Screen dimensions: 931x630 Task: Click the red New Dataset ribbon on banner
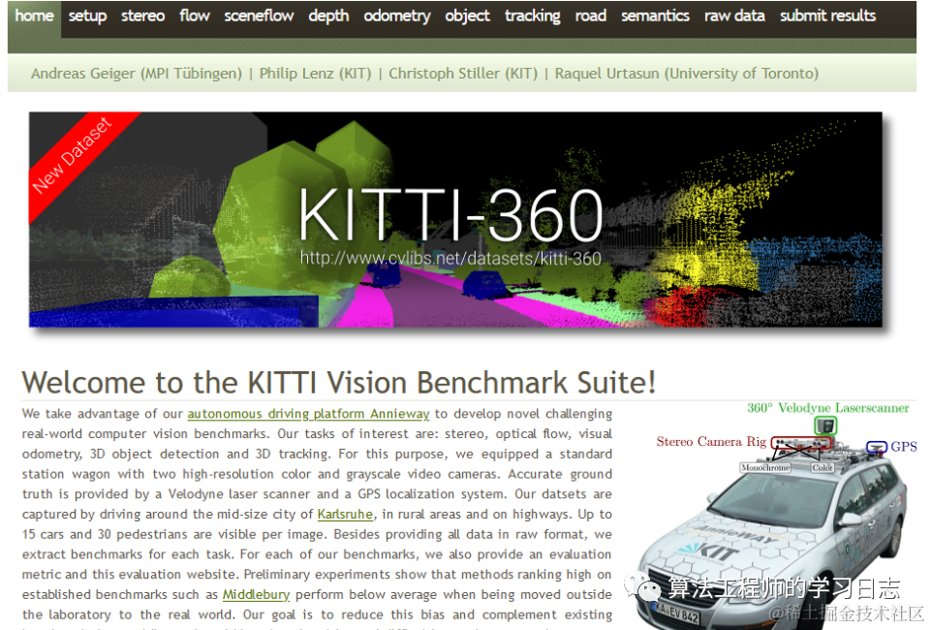coord(76,158)
